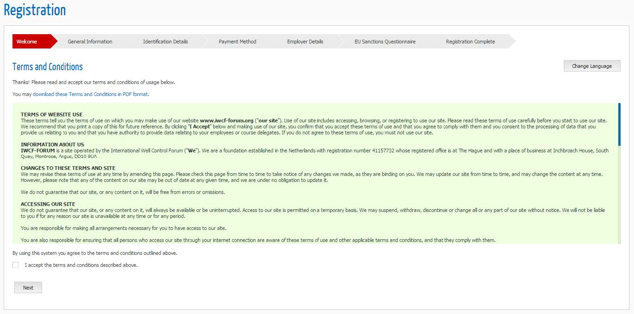The width and height of the screenshot is (634, 314).
Task: Select the Welcome step in the wizard
Action: coord(27,42)
